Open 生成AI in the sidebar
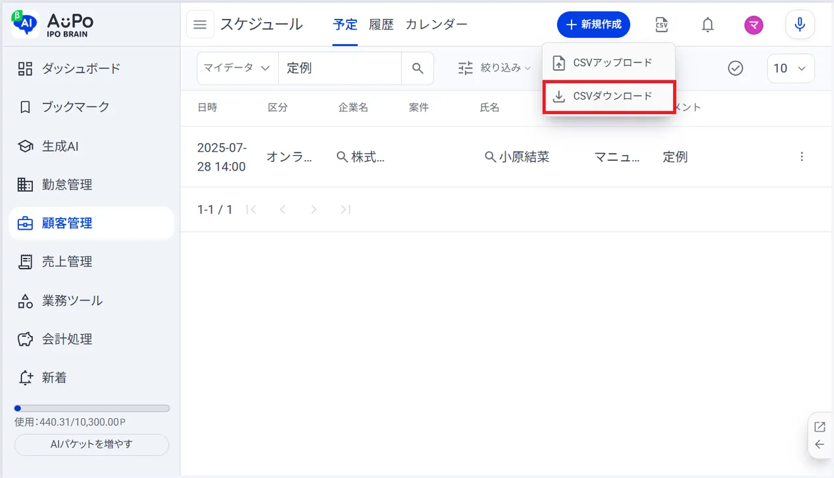Screen dimensions: 834x478 tap(91, 146)
